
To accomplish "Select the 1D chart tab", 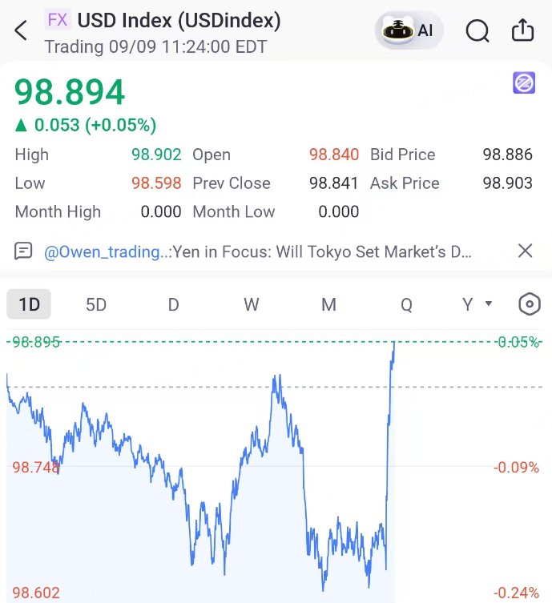I will (x=29, y=304).
